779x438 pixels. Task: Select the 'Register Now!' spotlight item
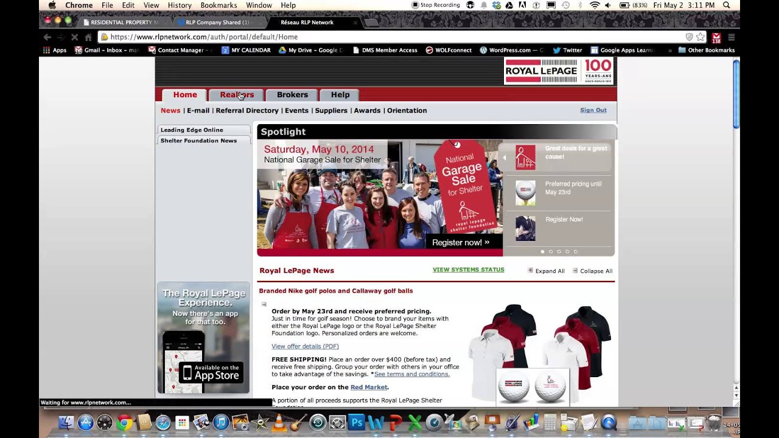(559, 228)
